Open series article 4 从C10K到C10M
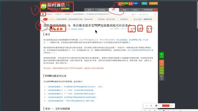The height and width of the screenshot is (111, 198). (x=72, y=97)
